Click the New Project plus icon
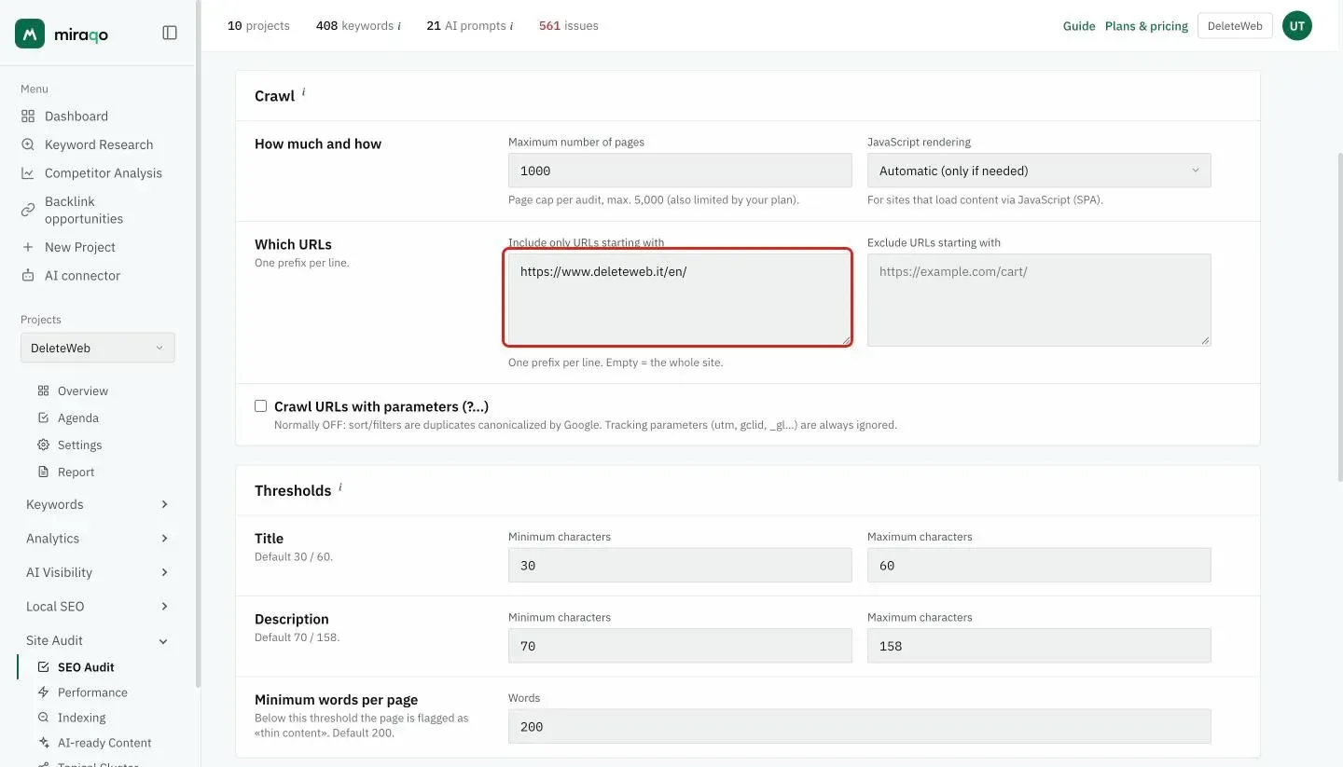1343x767 pixels. coord(28,247)
